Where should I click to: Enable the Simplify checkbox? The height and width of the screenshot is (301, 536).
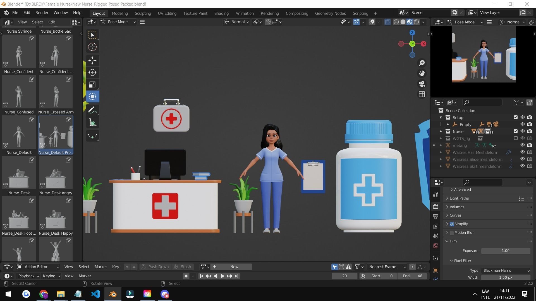[452, 224]
